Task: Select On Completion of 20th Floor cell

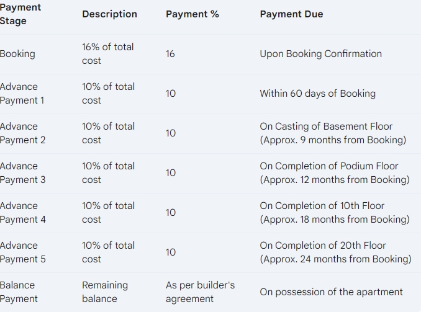Action: click(335, 252)
